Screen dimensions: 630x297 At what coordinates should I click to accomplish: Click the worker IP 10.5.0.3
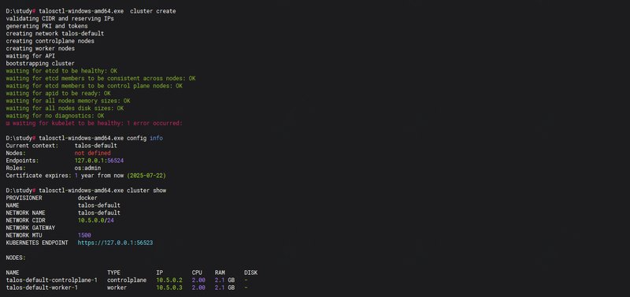click(x=169, y=288)
